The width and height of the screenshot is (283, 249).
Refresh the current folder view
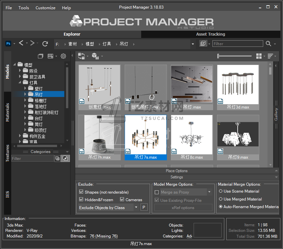(x=45, y=44)
